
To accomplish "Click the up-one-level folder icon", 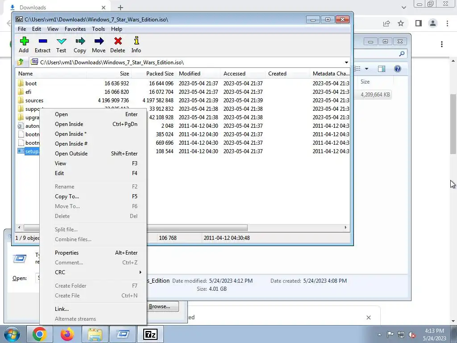I will click(21, 62).
